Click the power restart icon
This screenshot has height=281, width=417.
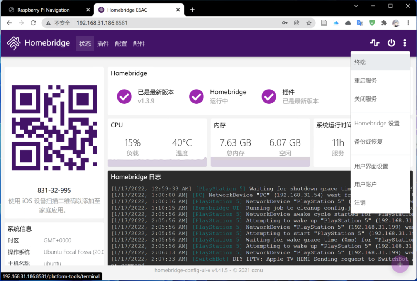391,43
